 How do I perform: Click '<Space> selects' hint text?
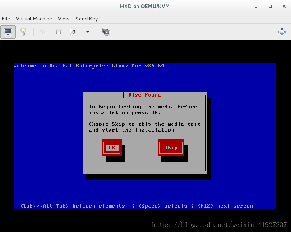click(x=163, y=206)
